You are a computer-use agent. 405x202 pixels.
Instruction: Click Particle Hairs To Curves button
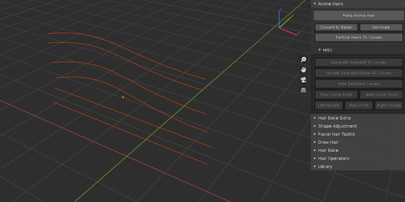tap(359, 37)
